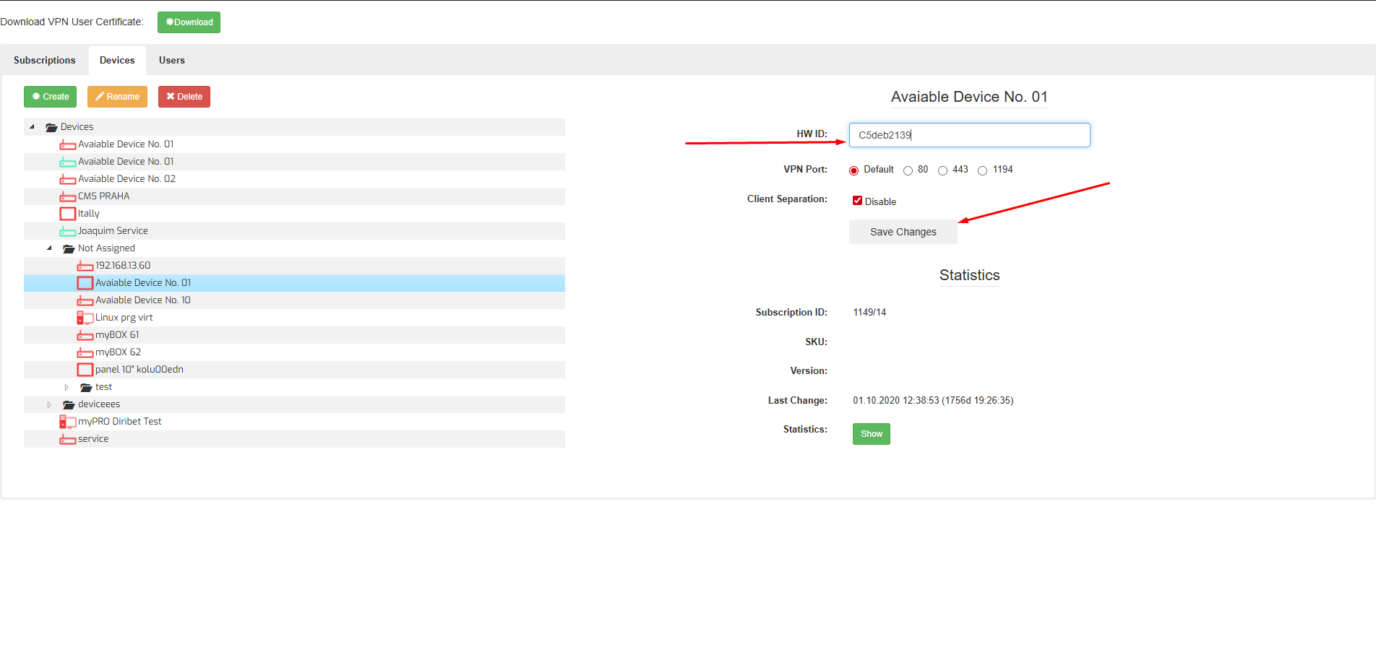
Task: Click the red icon beside CMS PRAHA
Action: pyautogui.click(x=67, y=196)
